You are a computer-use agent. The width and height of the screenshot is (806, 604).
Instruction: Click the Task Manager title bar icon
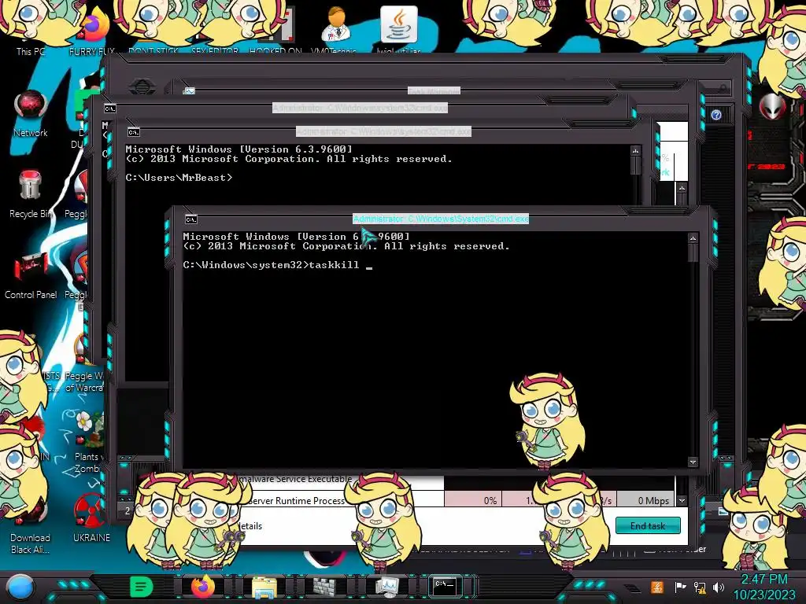[x=189, y=91]
